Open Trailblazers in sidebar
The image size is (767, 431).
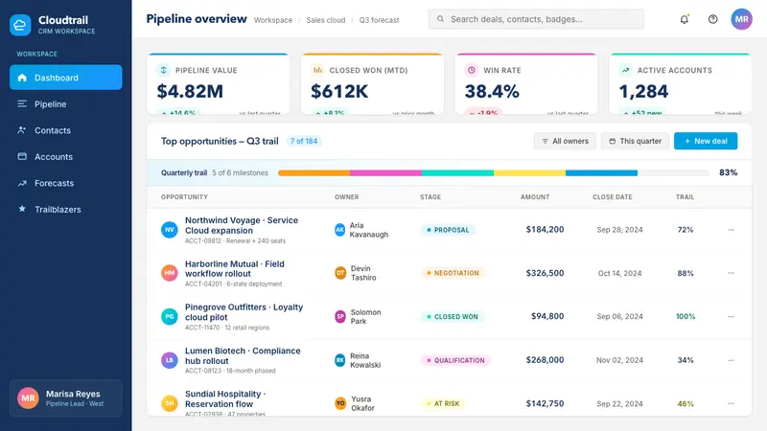65,209
